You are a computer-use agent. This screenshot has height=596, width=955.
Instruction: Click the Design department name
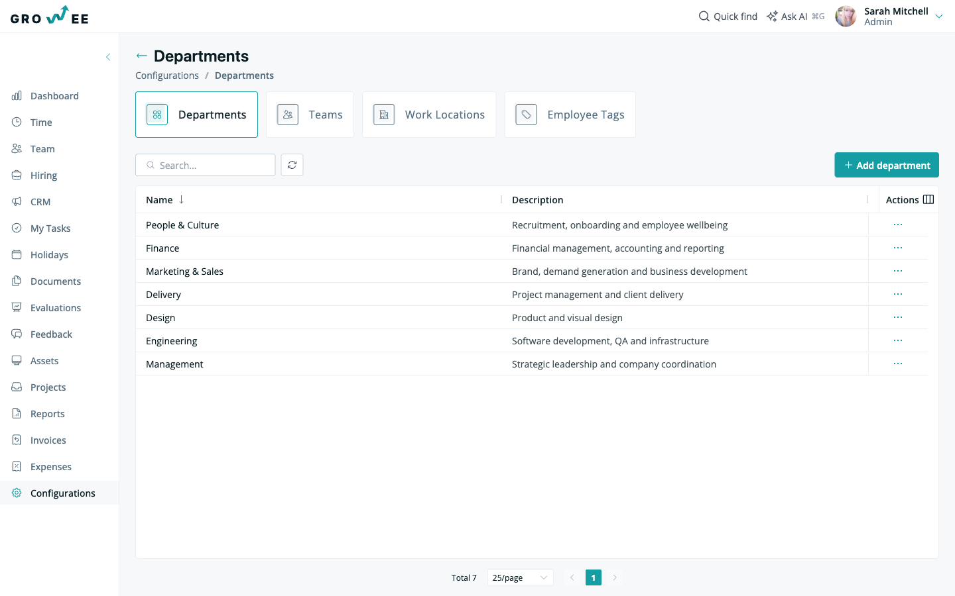160,318
